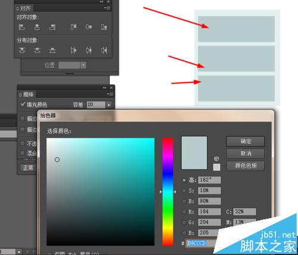Collapse the 魔棒 panel with double arrows
The image size is (298, 255).
tap(104, 88)
